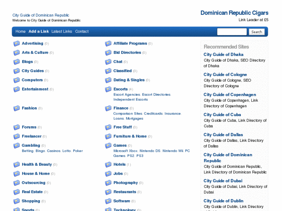Click the Bid Directories folder icon
The image size is (282, 211).
pyautogui.click(x=108, y=53)
